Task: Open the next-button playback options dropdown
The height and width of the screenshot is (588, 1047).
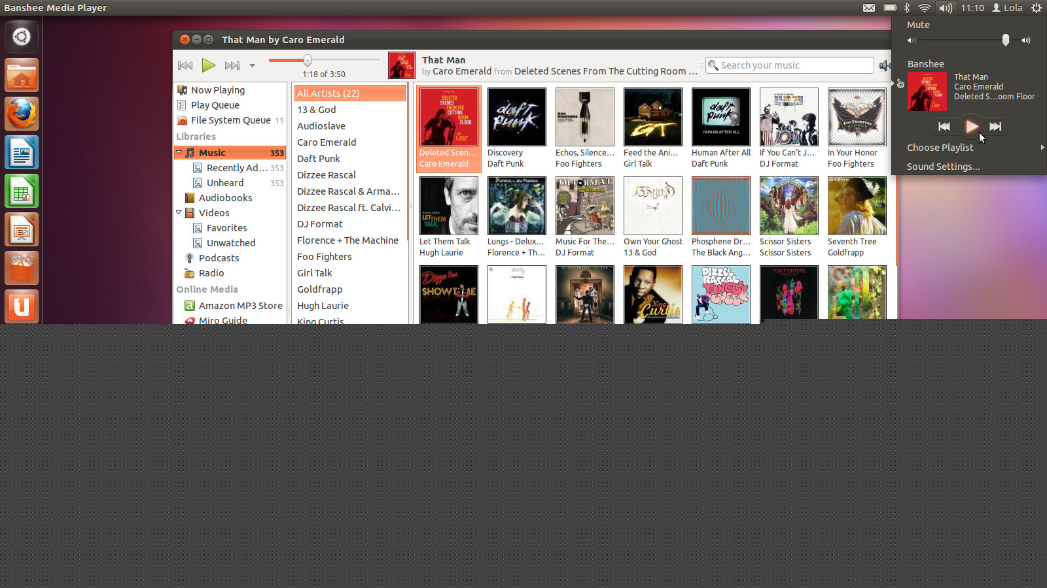Action: point(252,66)
